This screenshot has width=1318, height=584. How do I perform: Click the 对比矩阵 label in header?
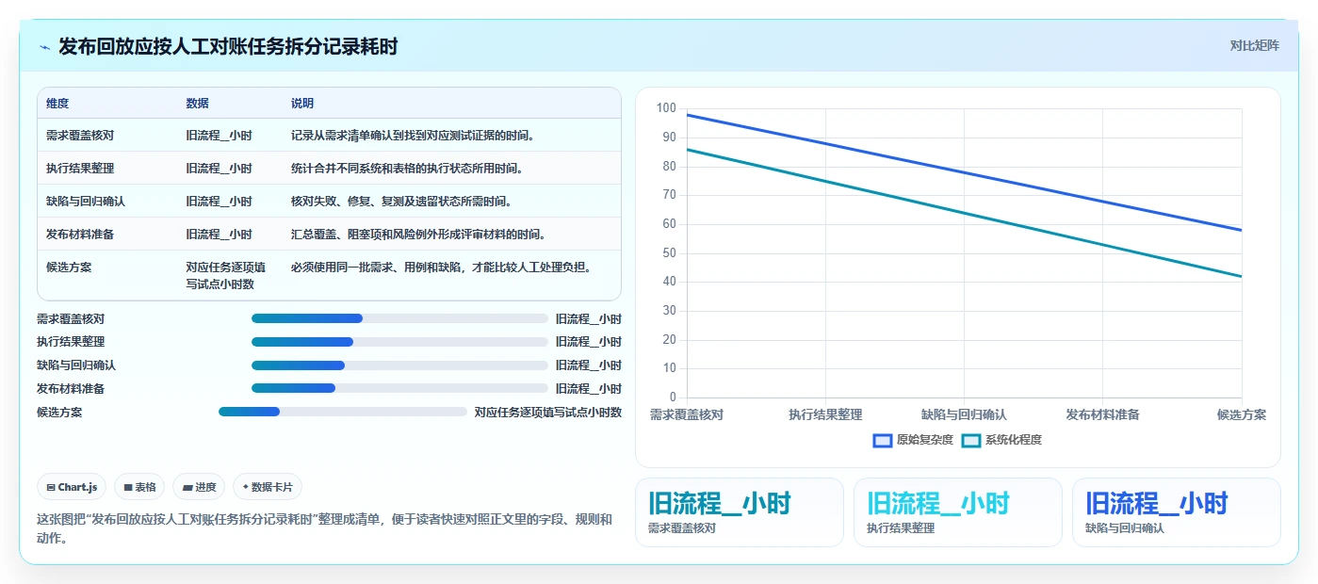pyautogui.click(x=1254, y=45)
